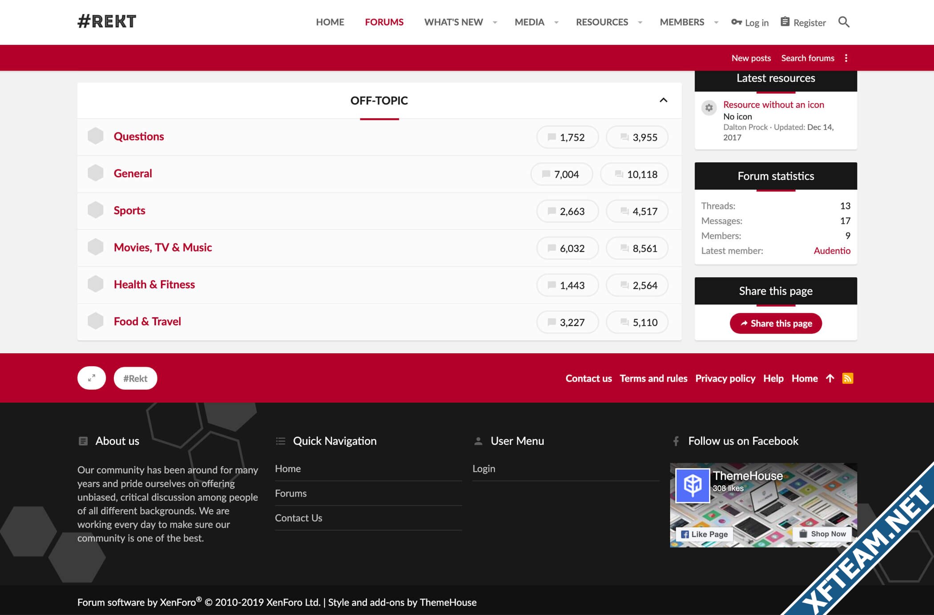Go to the Home nav item
Viewport: 934px width, 615px height.
[x=330, y=22]
